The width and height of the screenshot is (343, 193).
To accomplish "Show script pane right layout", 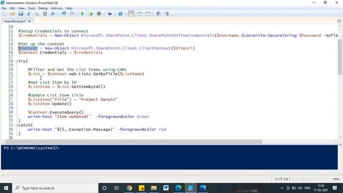I will coord(139,14).
